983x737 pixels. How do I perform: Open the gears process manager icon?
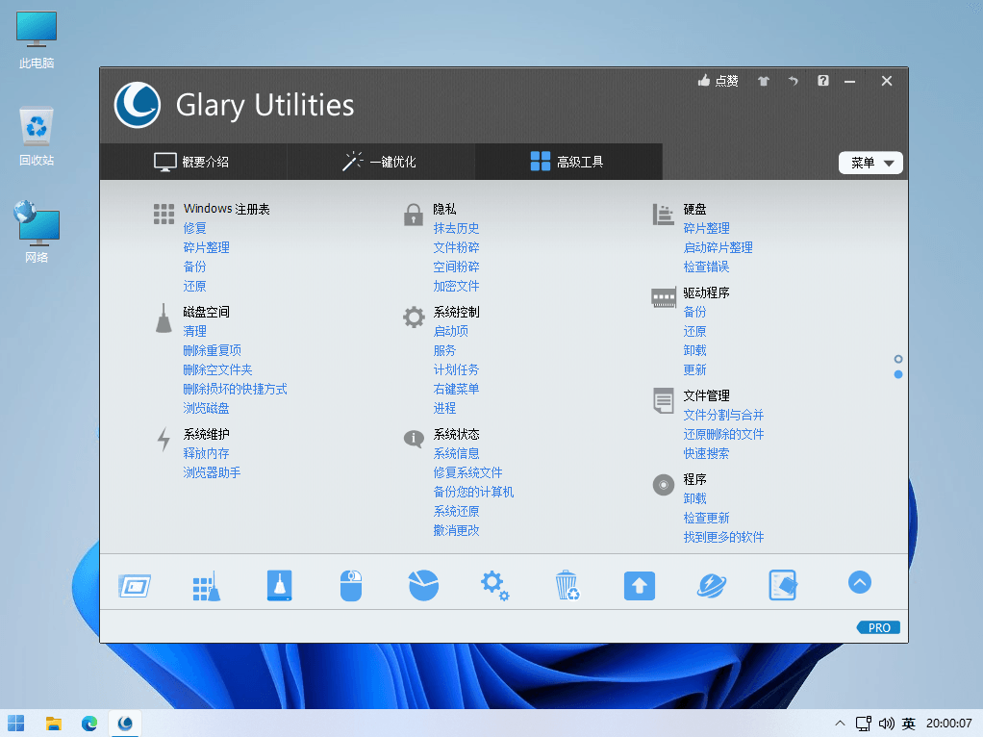pos(494,586)
